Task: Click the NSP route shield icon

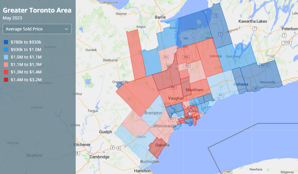Action: (229, 172)
